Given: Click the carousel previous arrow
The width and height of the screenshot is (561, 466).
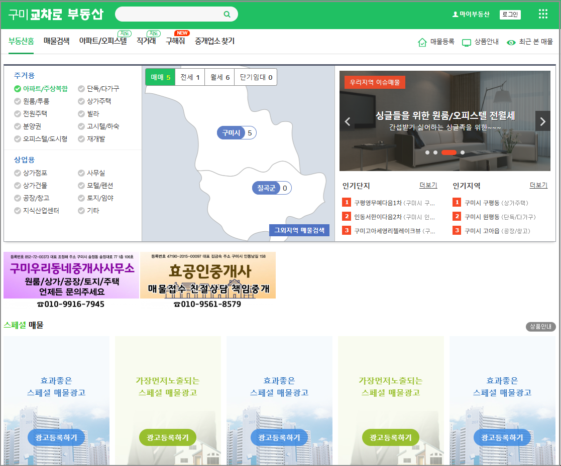Looking at the screenshot, I should [x=347, y=121].
